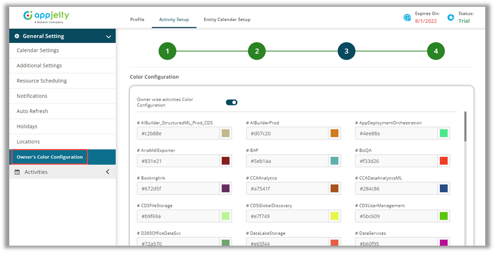Screen dimensions: 495x253
Task: Go to step 2 circle
Action: pos(257,51)
